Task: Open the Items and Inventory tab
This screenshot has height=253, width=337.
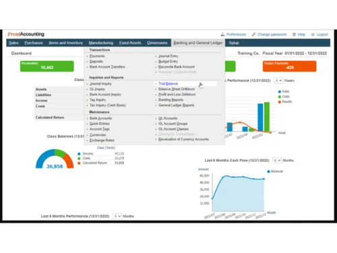Action: (66, 43)
